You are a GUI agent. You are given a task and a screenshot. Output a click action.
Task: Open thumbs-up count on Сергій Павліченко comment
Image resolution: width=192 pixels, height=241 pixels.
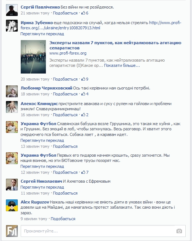coord(85,13)
